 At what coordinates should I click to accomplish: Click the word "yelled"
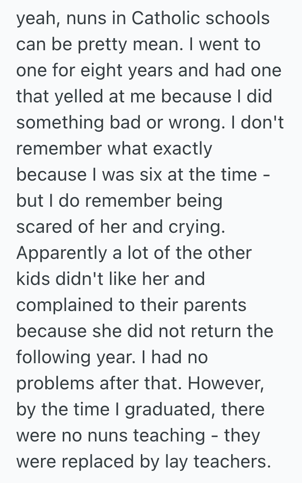tap(77, 97)
